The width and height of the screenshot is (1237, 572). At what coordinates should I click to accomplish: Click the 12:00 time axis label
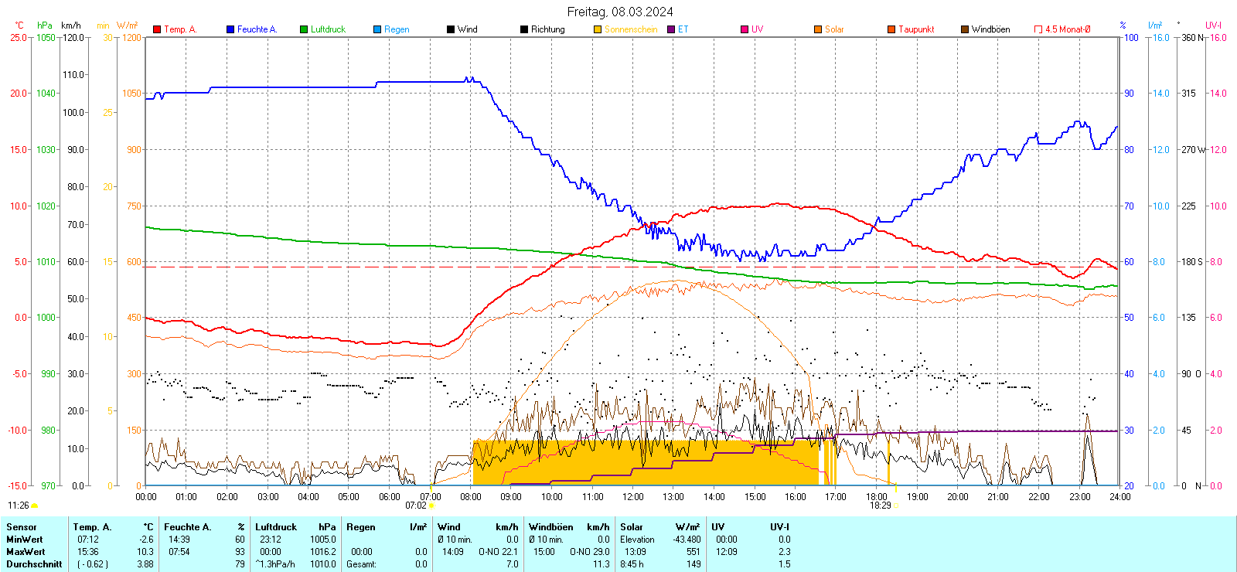(x=632, y=497)
